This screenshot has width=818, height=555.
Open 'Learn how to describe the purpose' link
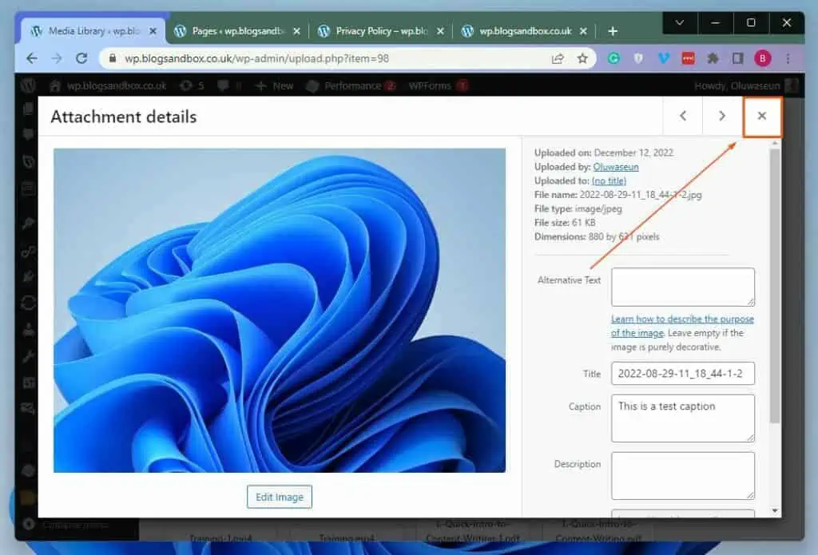(682, 319)
